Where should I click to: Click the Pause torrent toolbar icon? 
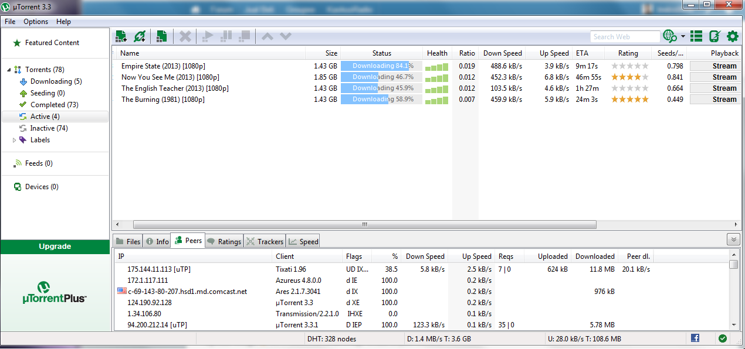[x=226, y=36]
